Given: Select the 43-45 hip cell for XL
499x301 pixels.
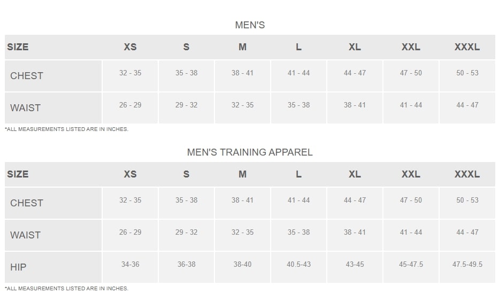Looking at the screenshot, I should tap(355, 265).
